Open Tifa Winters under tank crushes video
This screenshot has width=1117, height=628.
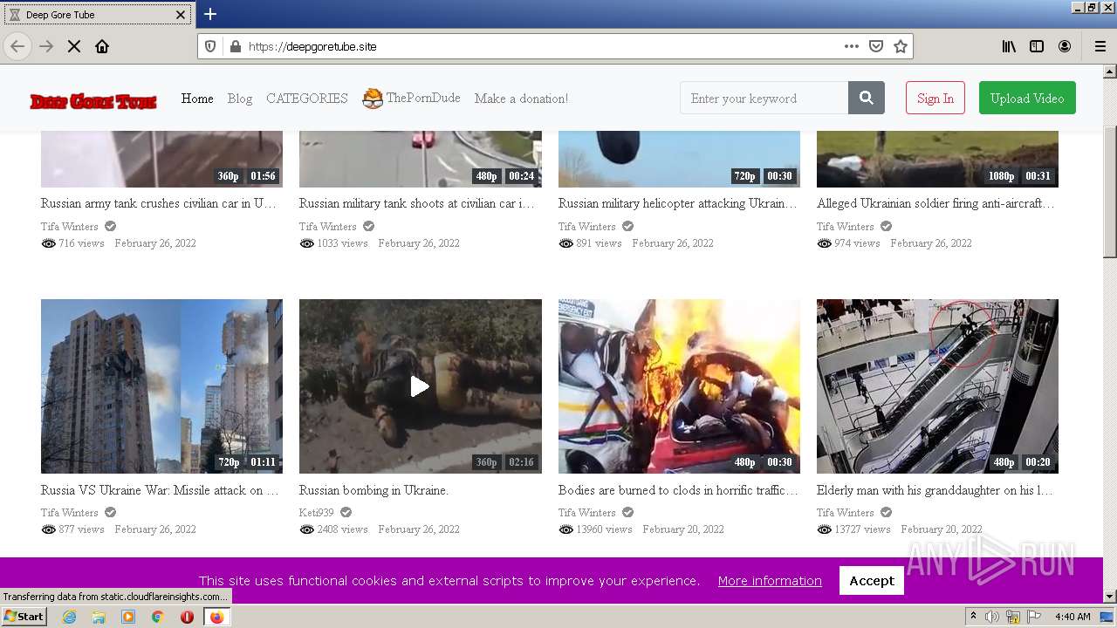[x=70, y=226]
